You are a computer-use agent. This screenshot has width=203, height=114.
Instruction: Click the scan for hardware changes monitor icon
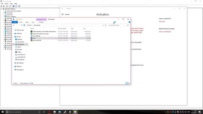[x=19, y=6]
